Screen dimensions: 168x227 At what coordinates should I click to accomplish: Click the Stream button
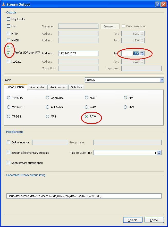pyautogui.click(x=133, y=220)
